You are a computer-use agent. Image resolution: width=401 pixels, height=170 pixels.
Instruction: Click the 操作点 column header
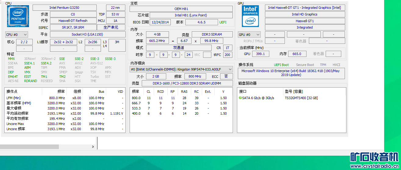pos(12,92)
